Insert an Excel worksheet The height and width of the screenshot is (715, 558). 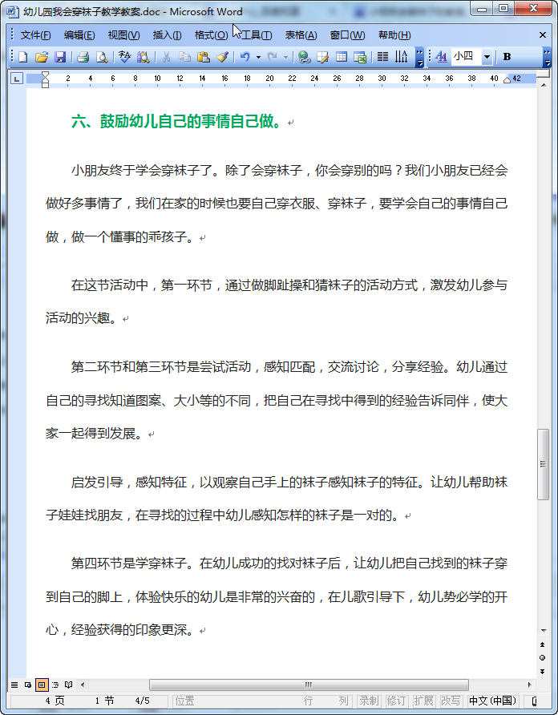360,57
